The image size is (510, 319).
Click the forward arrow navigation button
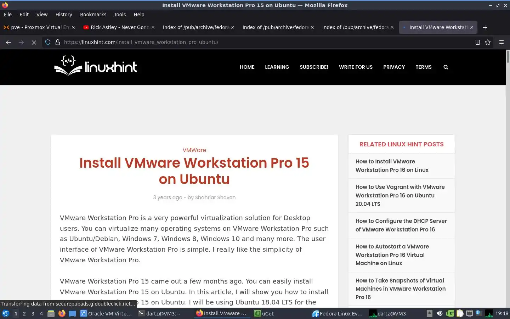pyautogui.click(x=21, y=42)
